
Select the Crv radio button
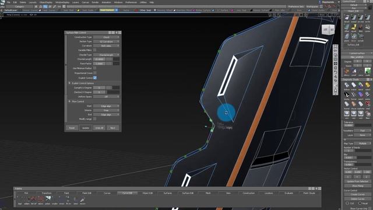click(x=347, y=204)
